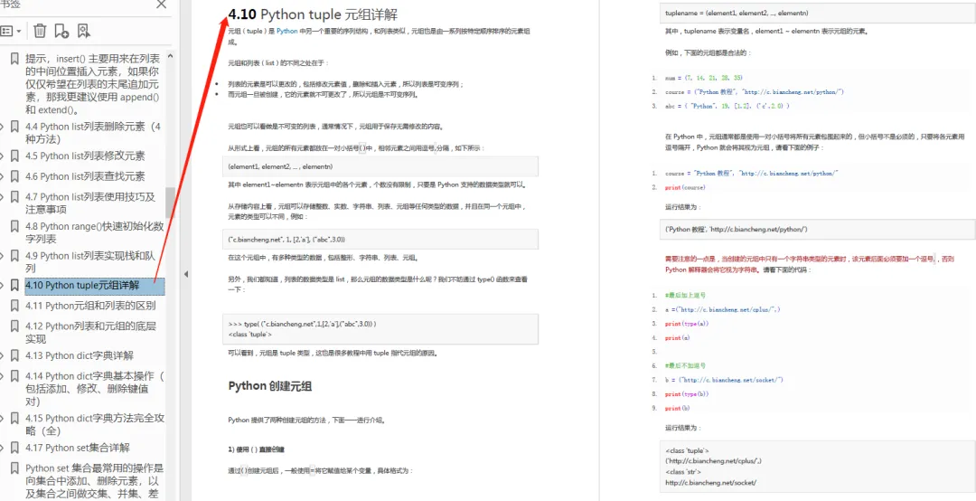
Task: Click bookmark icon beside 4.15 Python dict字典方法完全攻略
Action: coord(15,418)
